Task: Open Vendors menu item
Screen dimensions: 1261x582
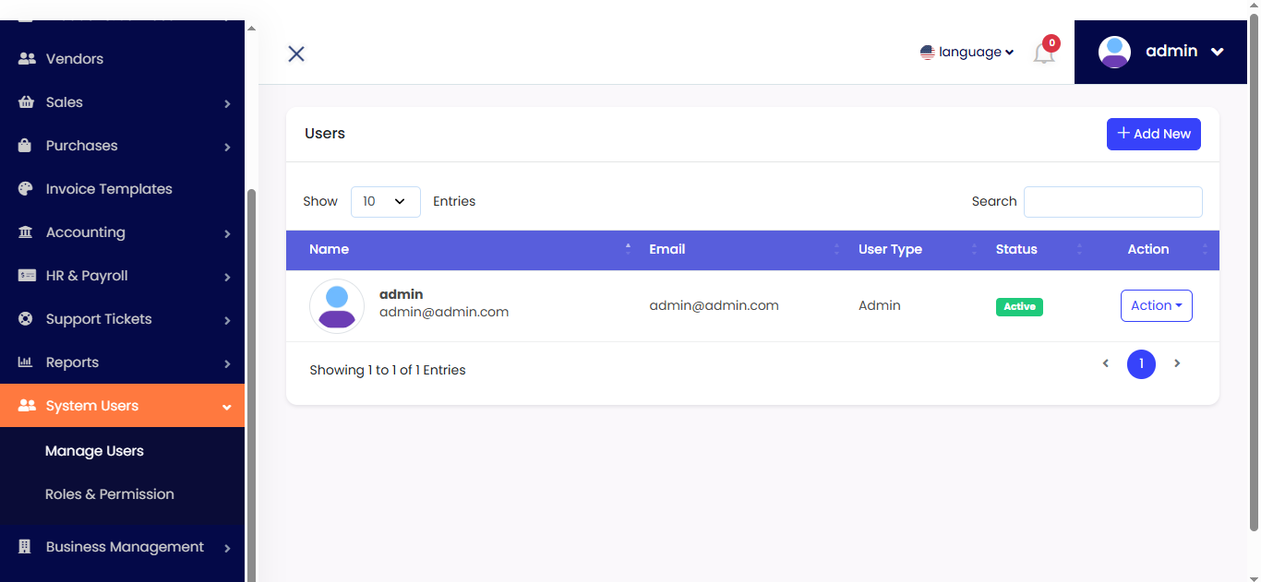Action: (x=122, y=58)
